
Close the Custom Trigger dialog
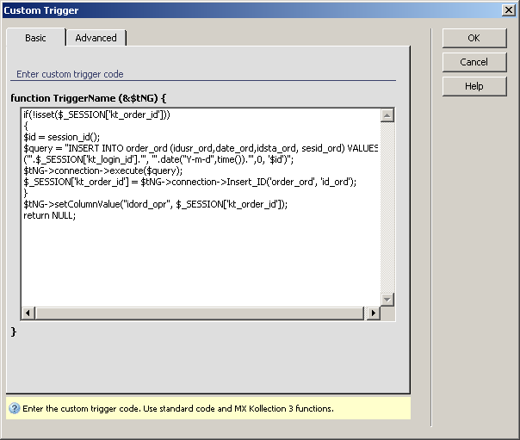[x=509, y=10]
